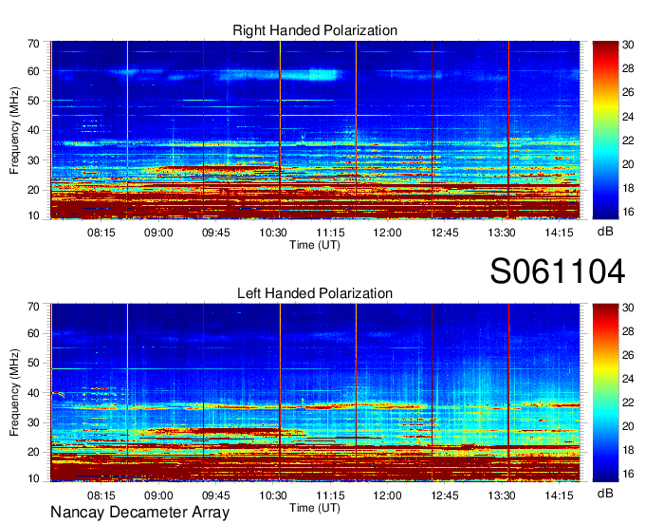Click the "12:00" time tick of Left Handed plot

(387, 496)
